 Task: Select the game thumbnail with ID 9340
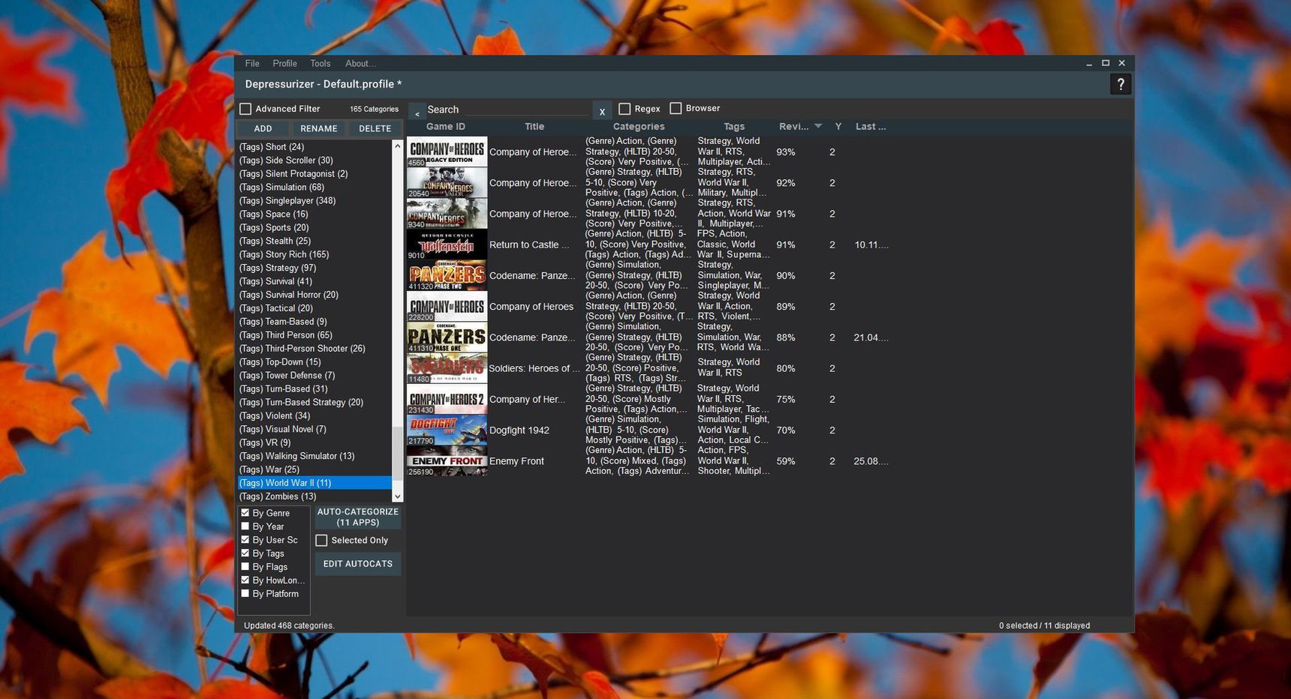(x=447, y=214)
